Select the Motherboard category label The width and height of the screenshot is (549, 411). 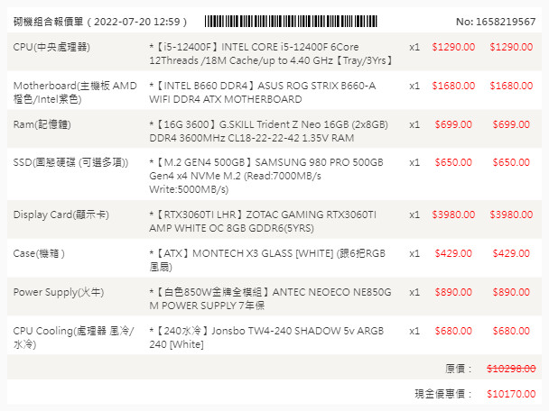click(x=74, y=92)
